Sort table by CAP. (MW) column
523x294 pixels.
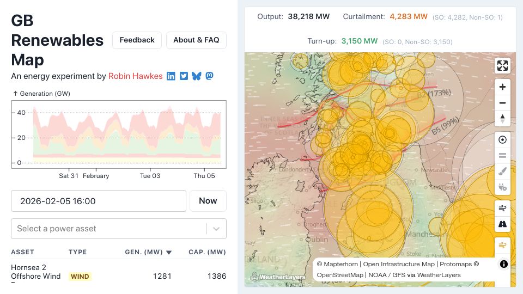(207, 252)
